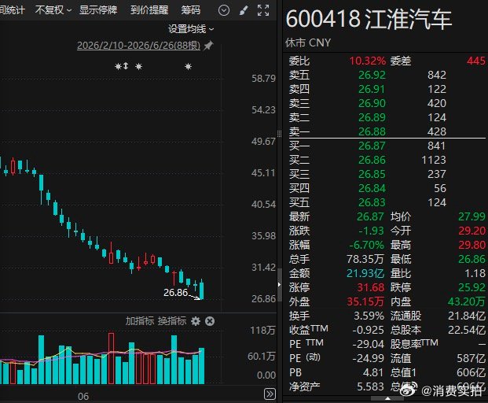This screenshot has width=488, height=403.
Task: Click the 总手 value 78.35万
Action: tap(365, 259)
